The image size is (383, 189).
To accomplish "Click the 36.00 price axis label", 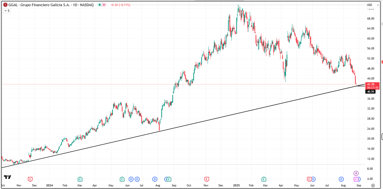I will (x=370, y=99).
